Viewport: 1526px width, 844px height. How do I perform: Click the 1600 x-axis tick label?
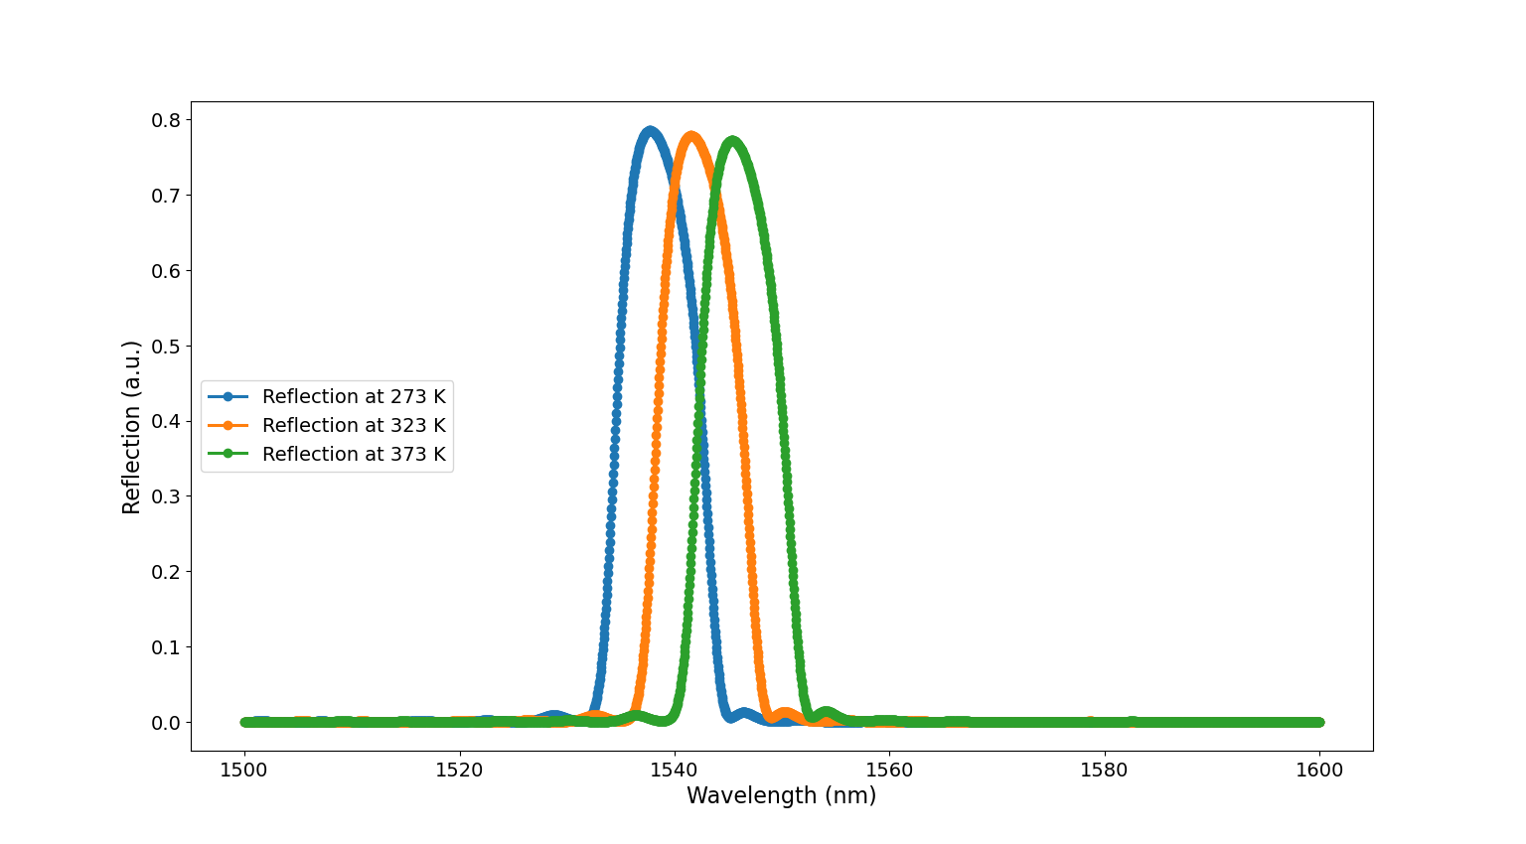click(x=1319, y=771)
